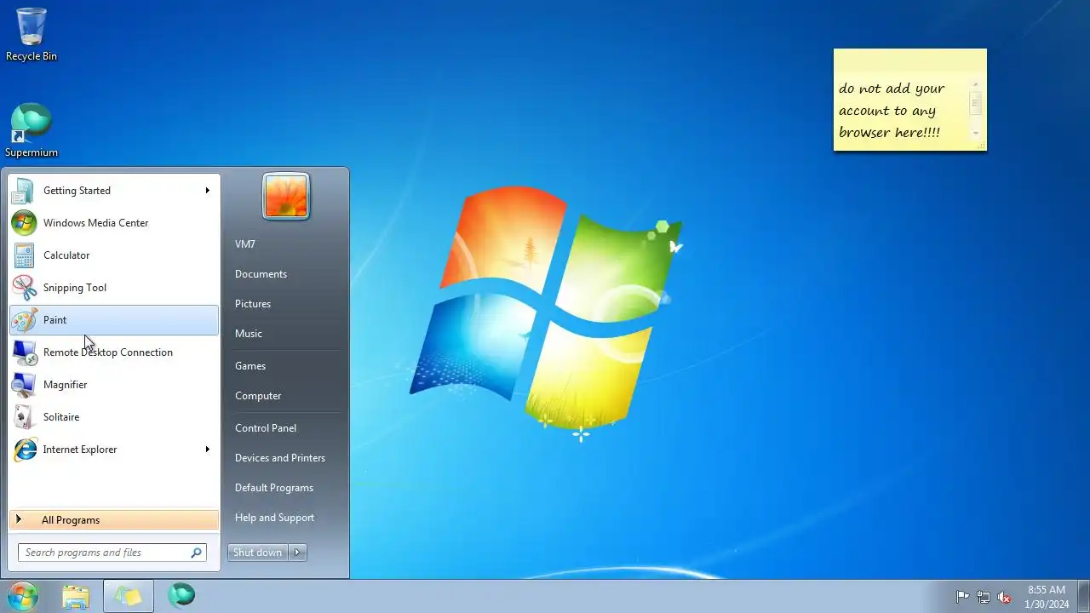Launch the Internet Explorer icon
This screenshot has width=1090, height=613.
(x=24, y=450)
